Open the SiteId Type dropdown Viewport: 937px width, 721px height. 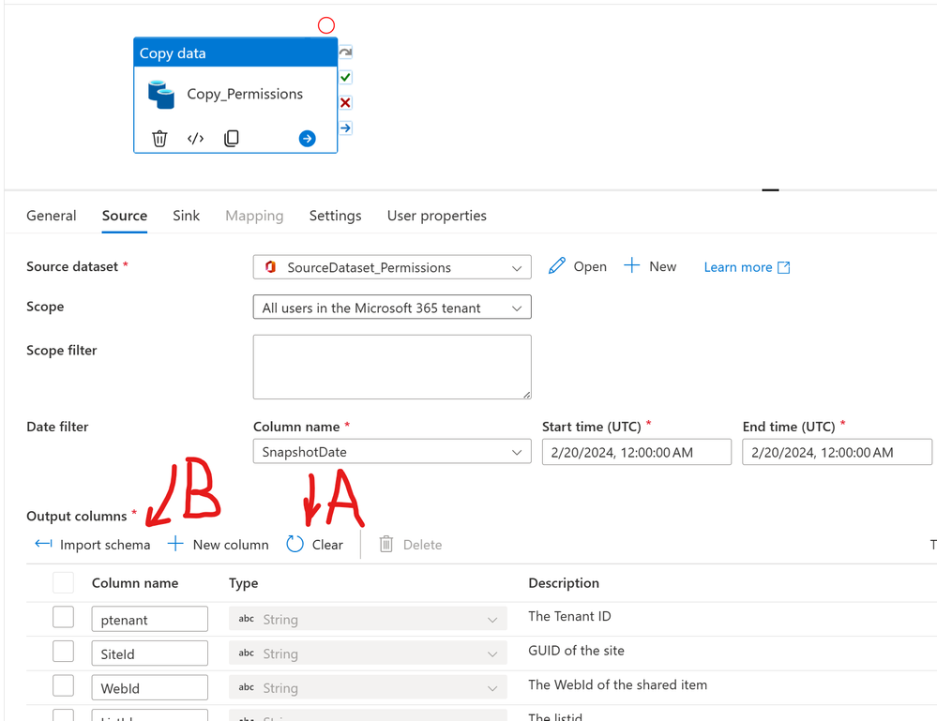click(x=368, y=653)
